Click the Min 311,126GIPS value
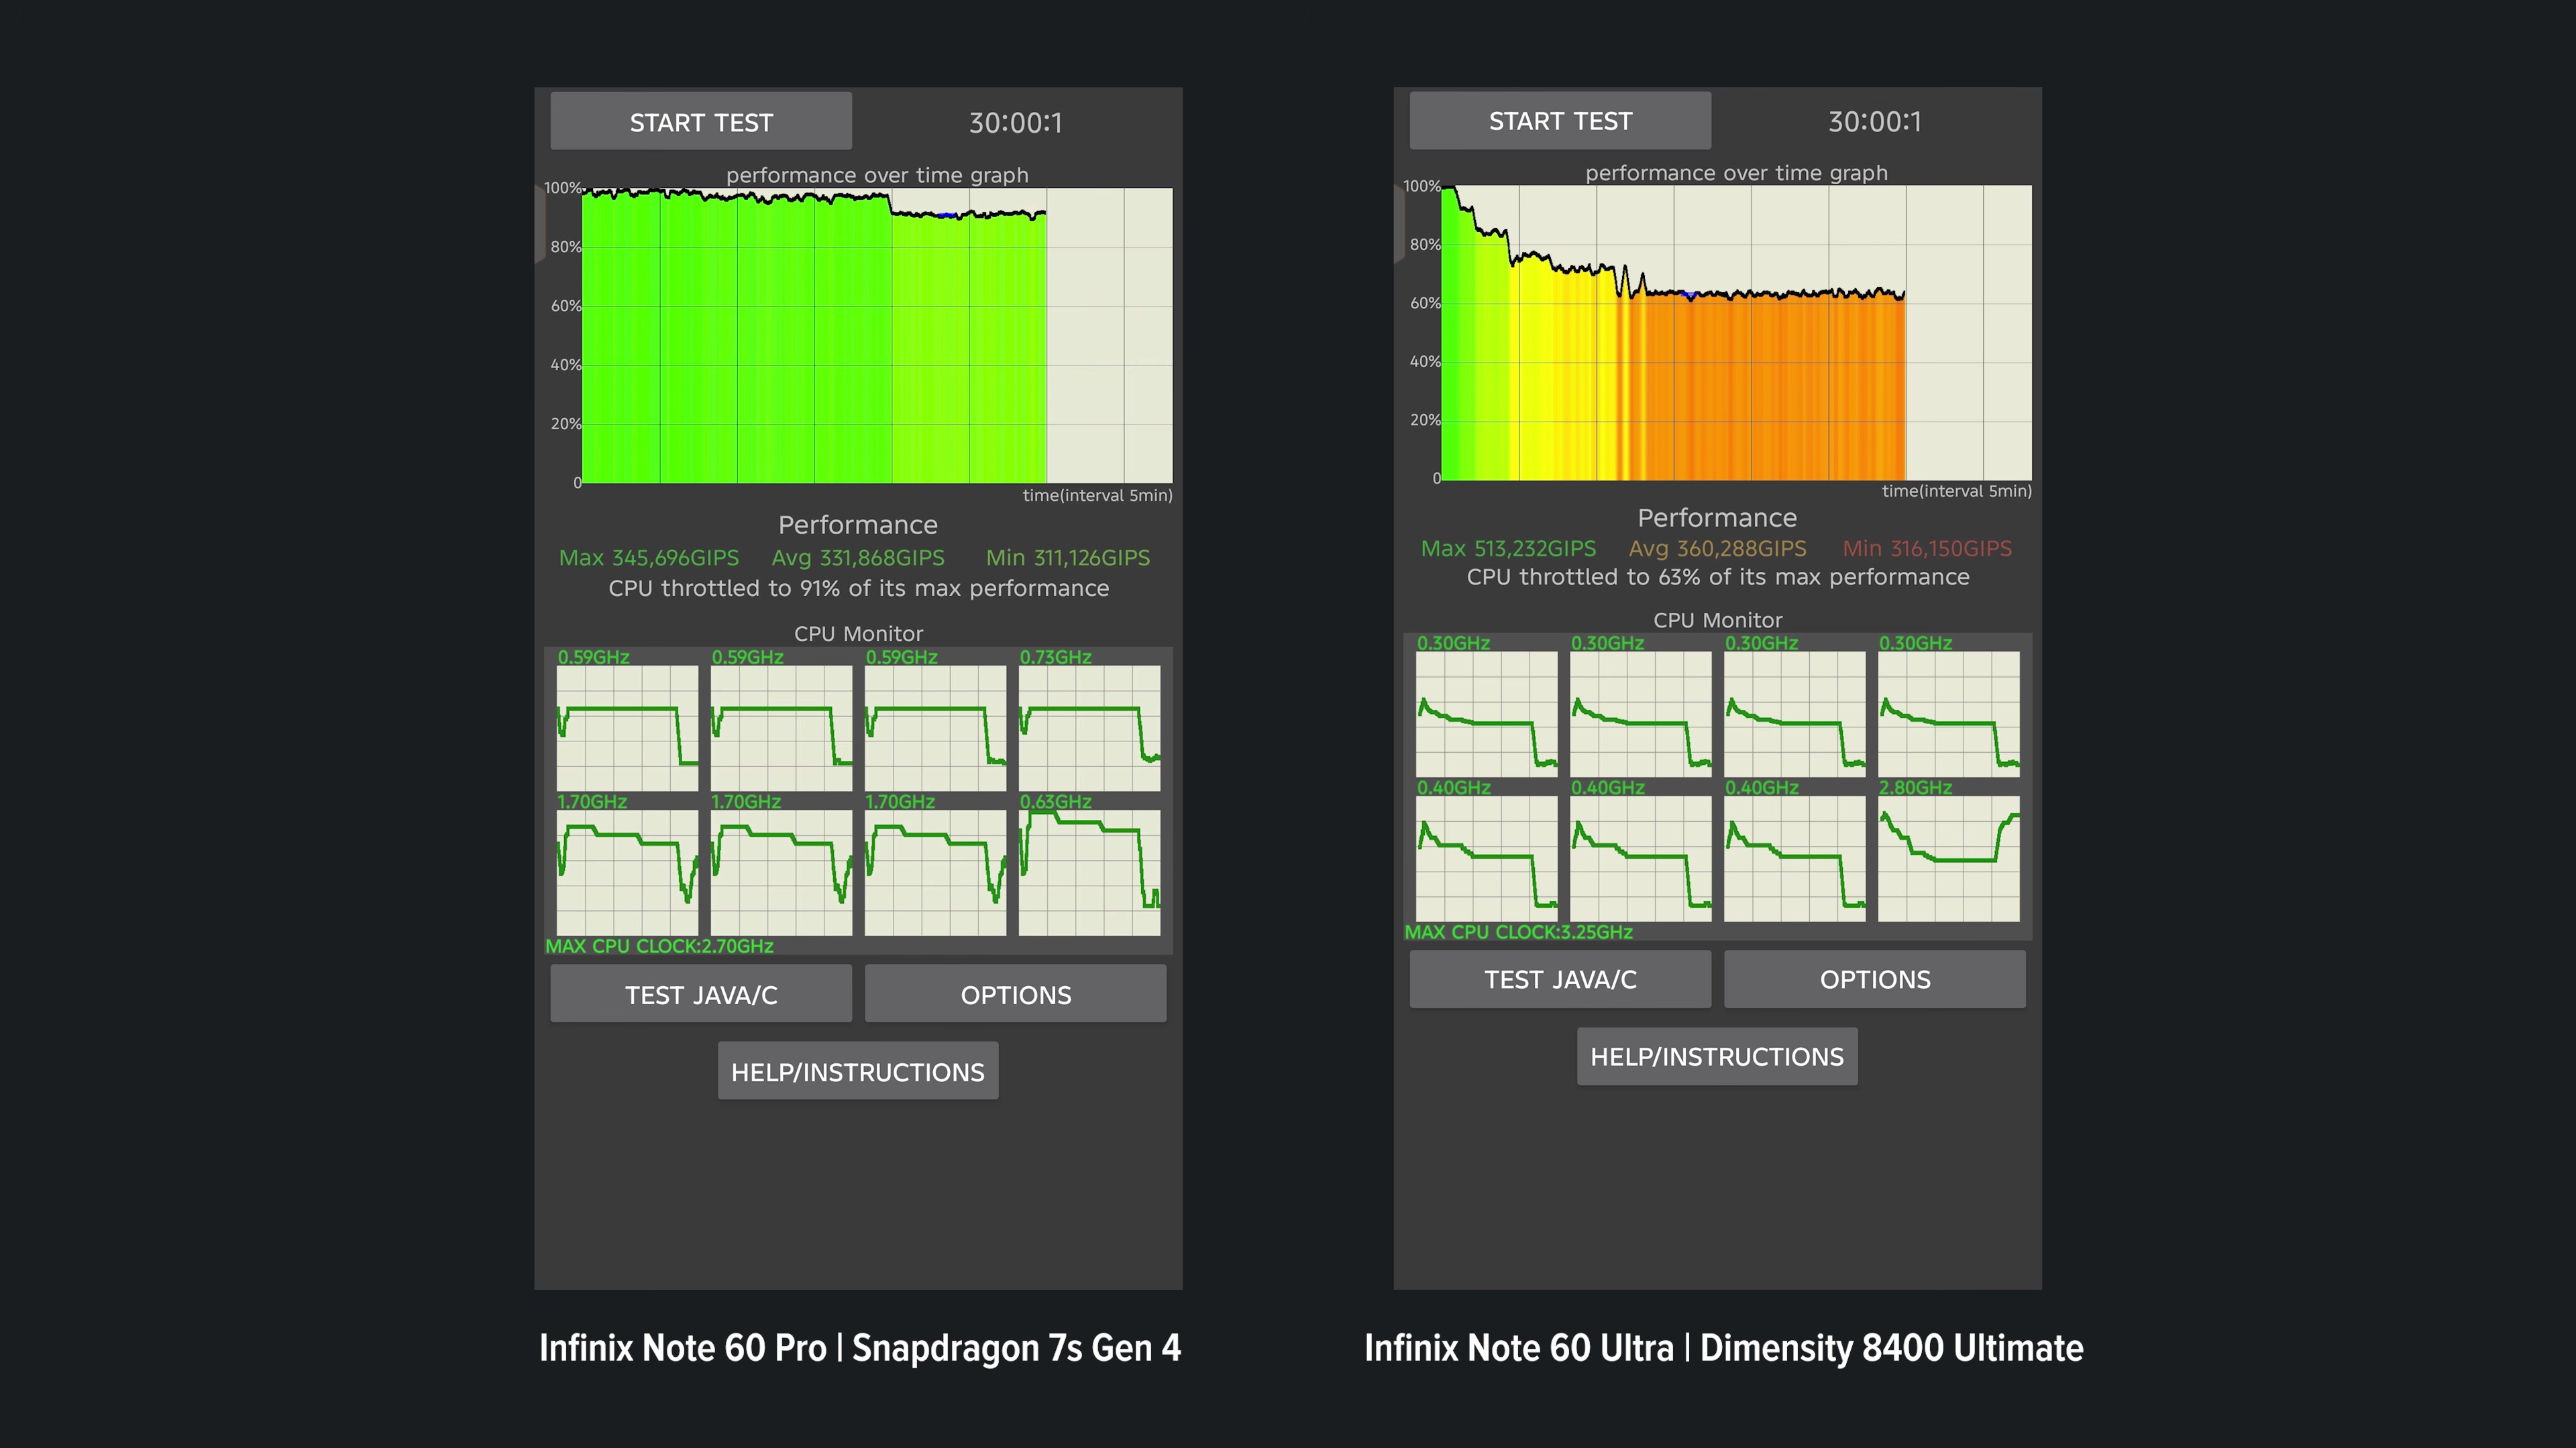Image resolution: width=2576 pixels, height=1448 pixels. click(x=1068, y=558)
